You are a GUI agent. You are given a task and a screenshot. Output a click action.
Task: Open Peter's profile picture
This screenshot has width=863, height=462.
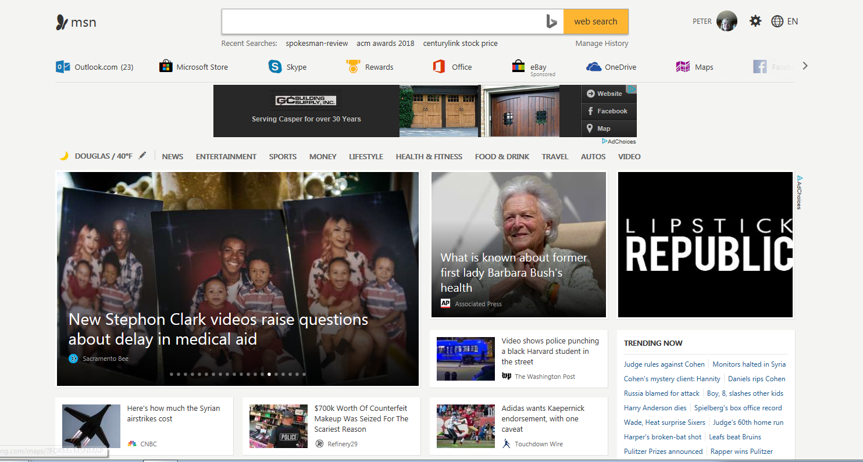point(727,22)
